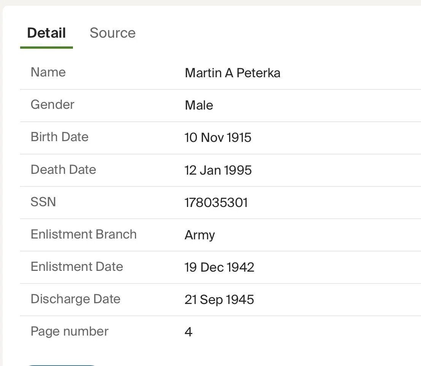Click the Male gender value
This screenshot has height=366, width=421.
(199, 105)
